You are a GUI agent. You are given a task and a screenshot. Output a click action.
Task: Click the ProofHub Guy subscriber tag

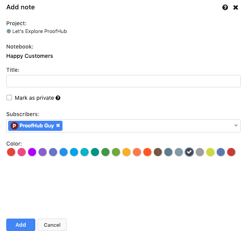point(35,126)
